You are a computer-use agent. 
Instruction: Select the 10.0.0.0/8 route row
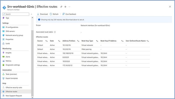(x=93, y=61)
